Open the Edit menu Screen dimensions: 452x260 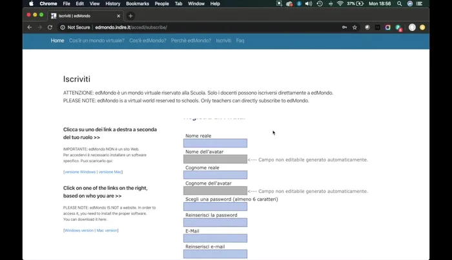[x=80, y=4]
